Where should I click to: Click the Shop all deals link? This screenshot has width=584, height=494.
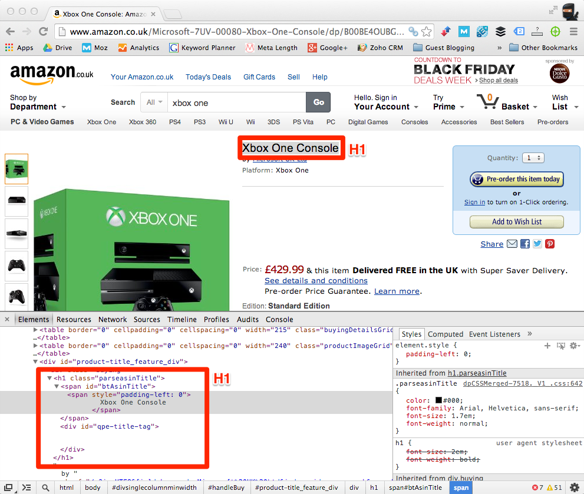point(499,81)
